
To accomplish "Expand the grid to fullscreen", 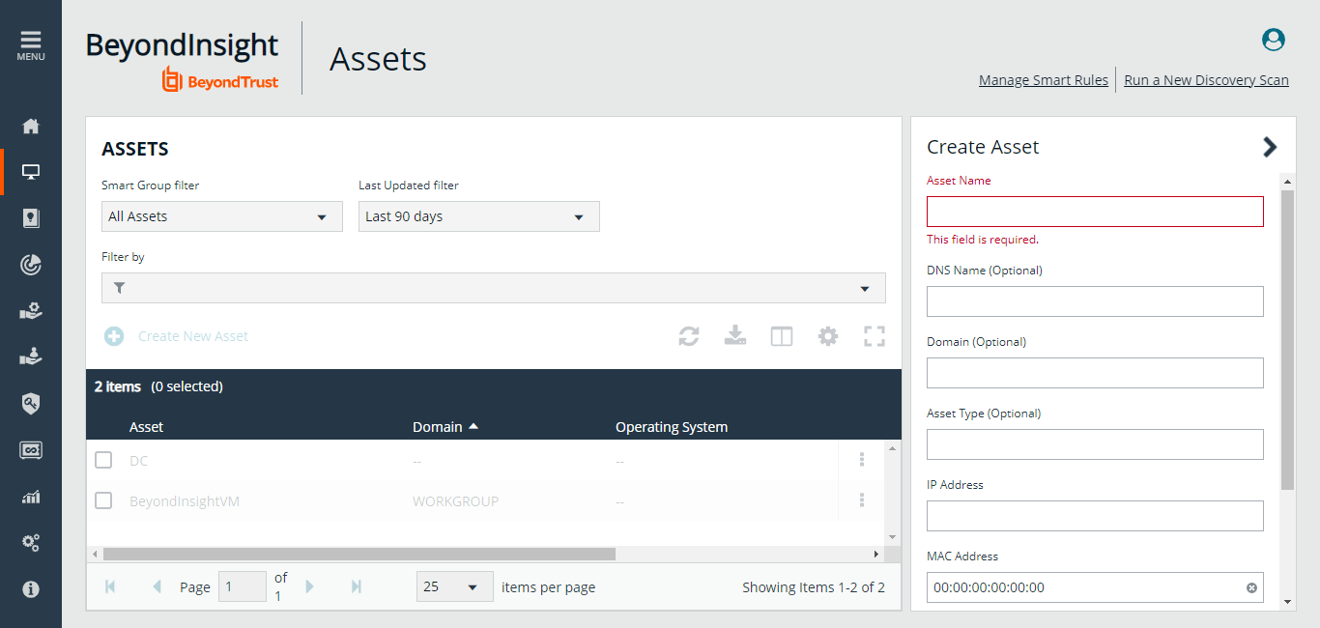I will [x=875, y=336].
